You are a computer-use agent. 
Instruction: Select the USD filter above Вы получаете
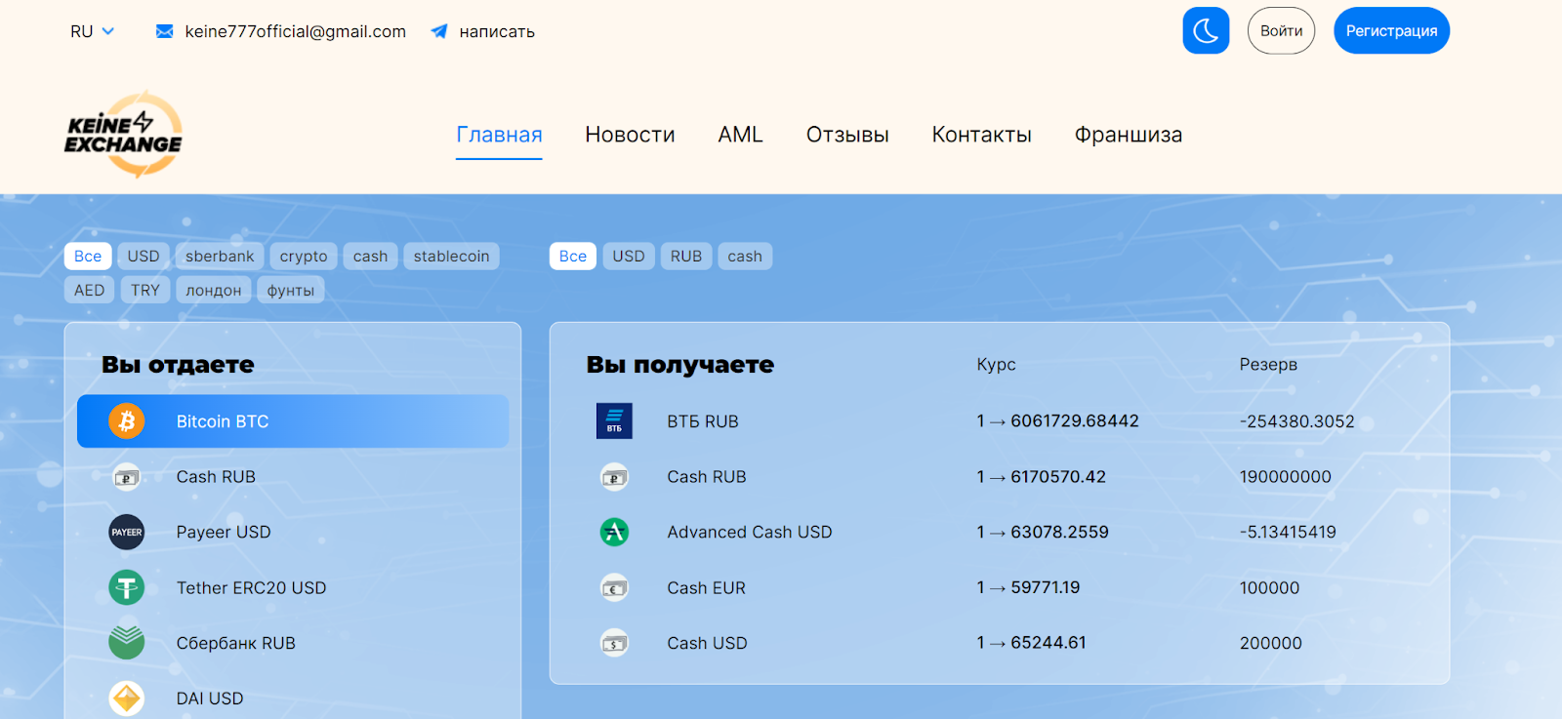tap(629, 257)
